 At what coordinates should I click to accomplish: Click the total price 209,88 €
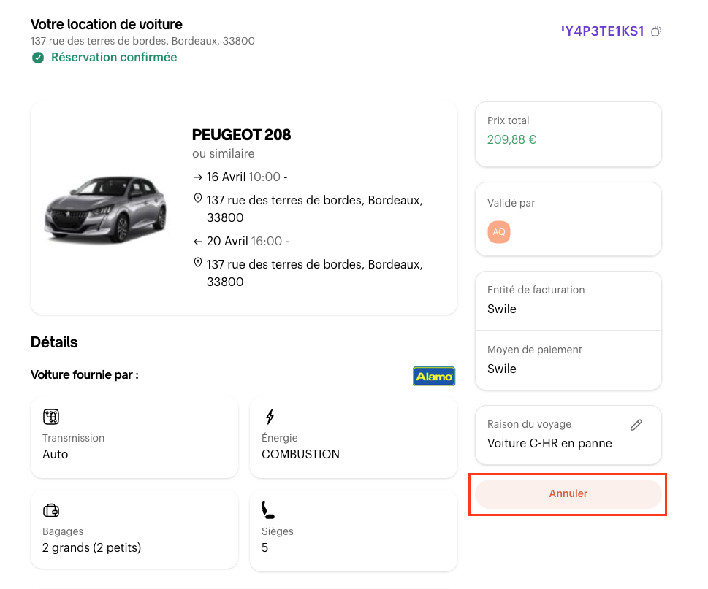coord(511,139)
